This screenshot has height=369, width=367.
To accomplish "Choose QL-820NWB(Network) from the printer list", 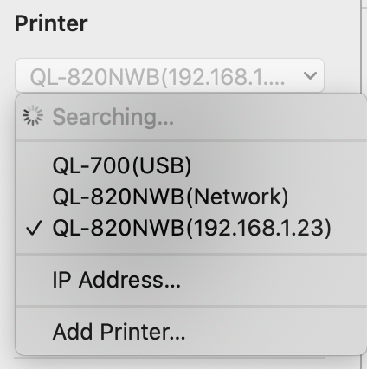I will 191,197.
